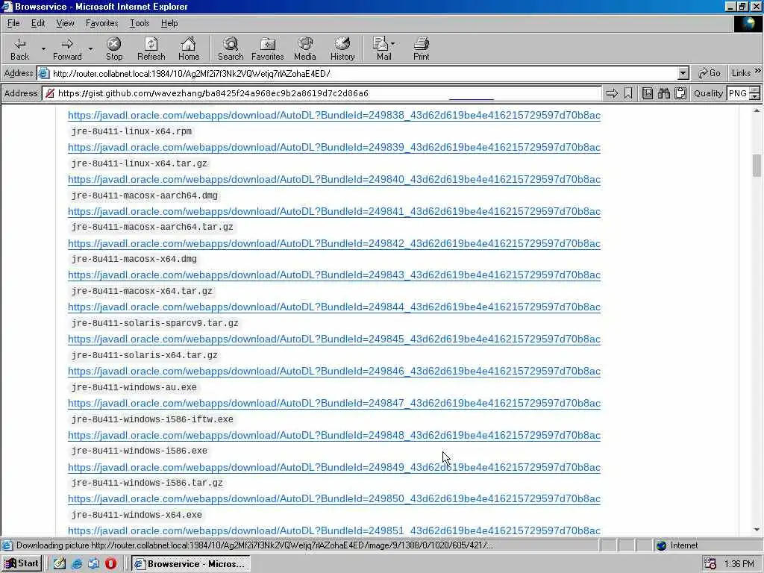Viewport: 764px width, 573px height.
Task: Open the Help menu
Action: point(169,23)
